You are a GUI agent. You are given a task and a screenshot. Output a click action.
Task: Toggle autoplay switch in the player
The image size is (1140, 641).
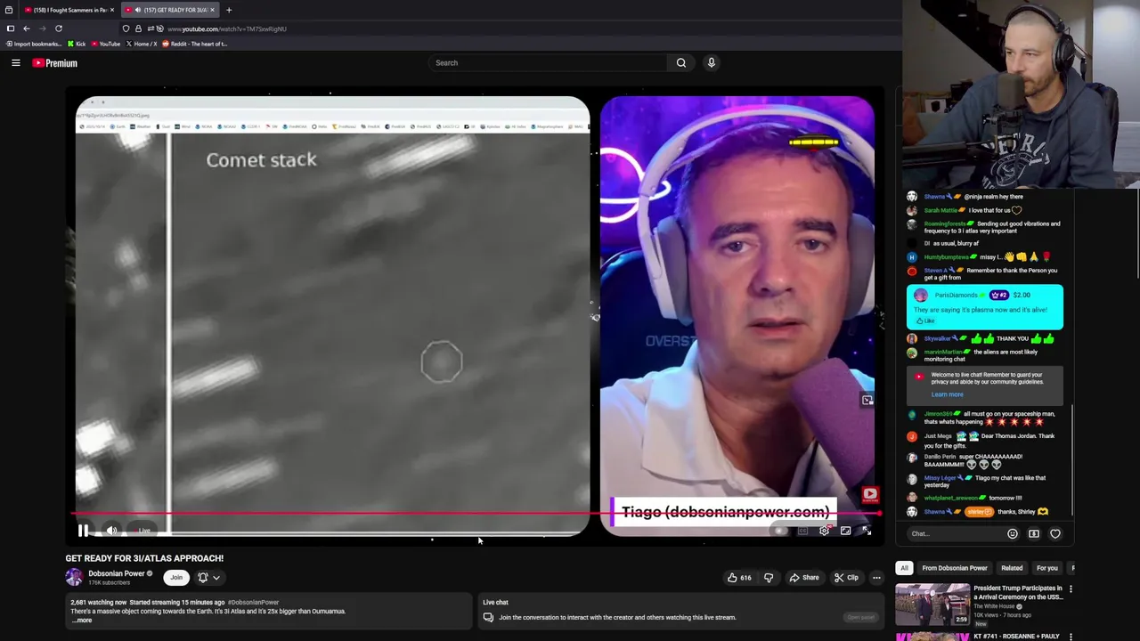click(780, 531)
